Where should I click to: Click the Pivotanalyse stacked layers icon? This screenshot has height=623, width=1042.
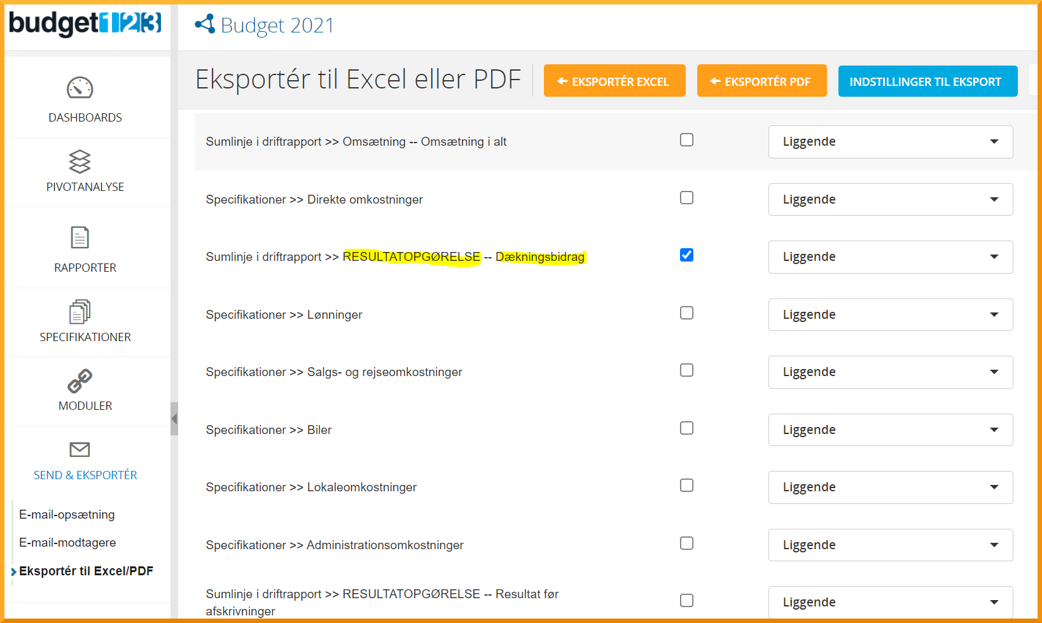80,162
